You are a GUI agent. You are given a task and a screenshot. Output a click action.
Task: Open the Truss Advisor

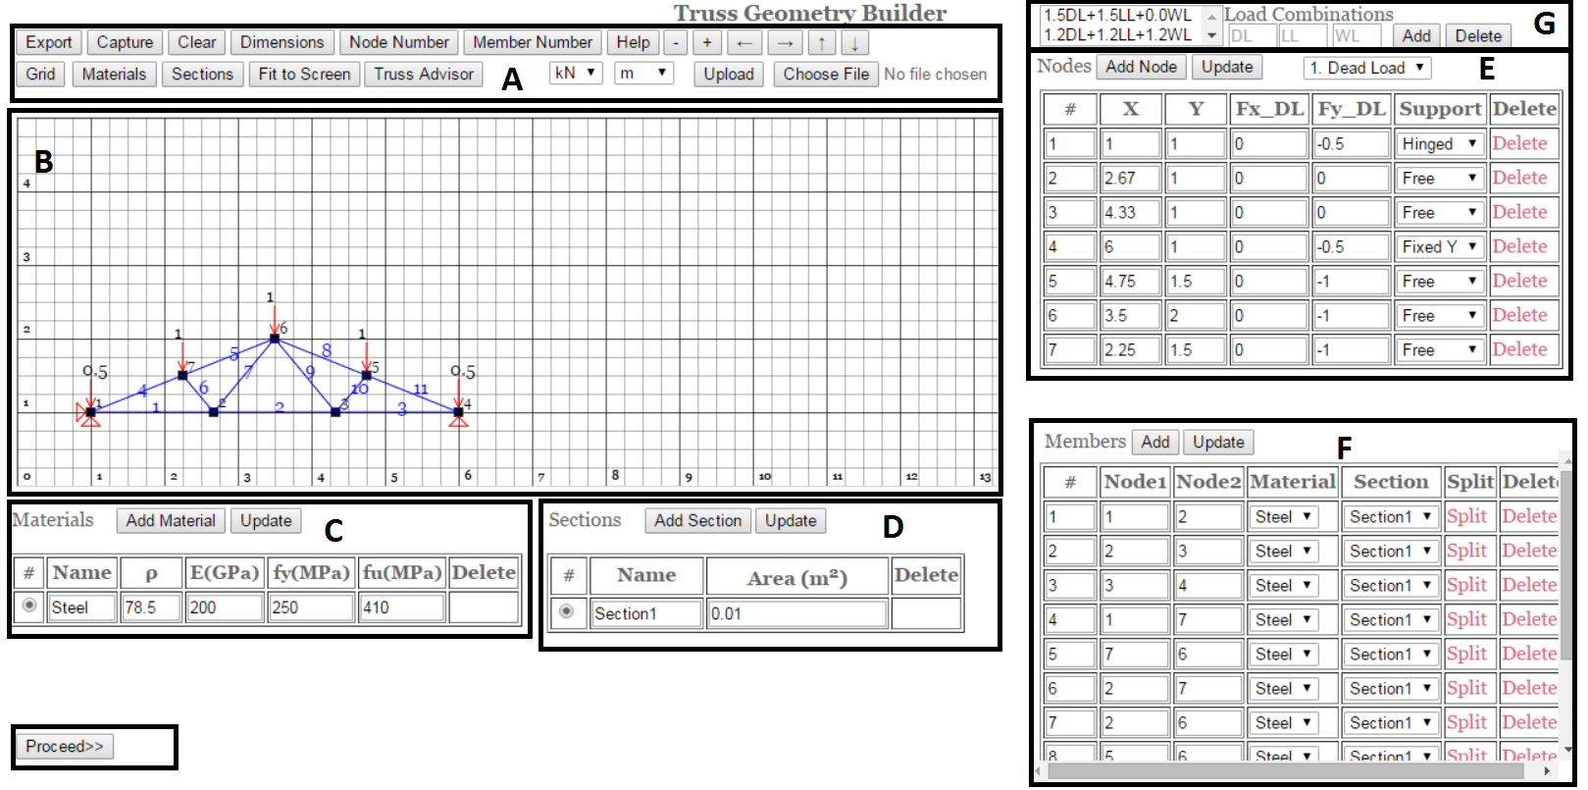424,74
